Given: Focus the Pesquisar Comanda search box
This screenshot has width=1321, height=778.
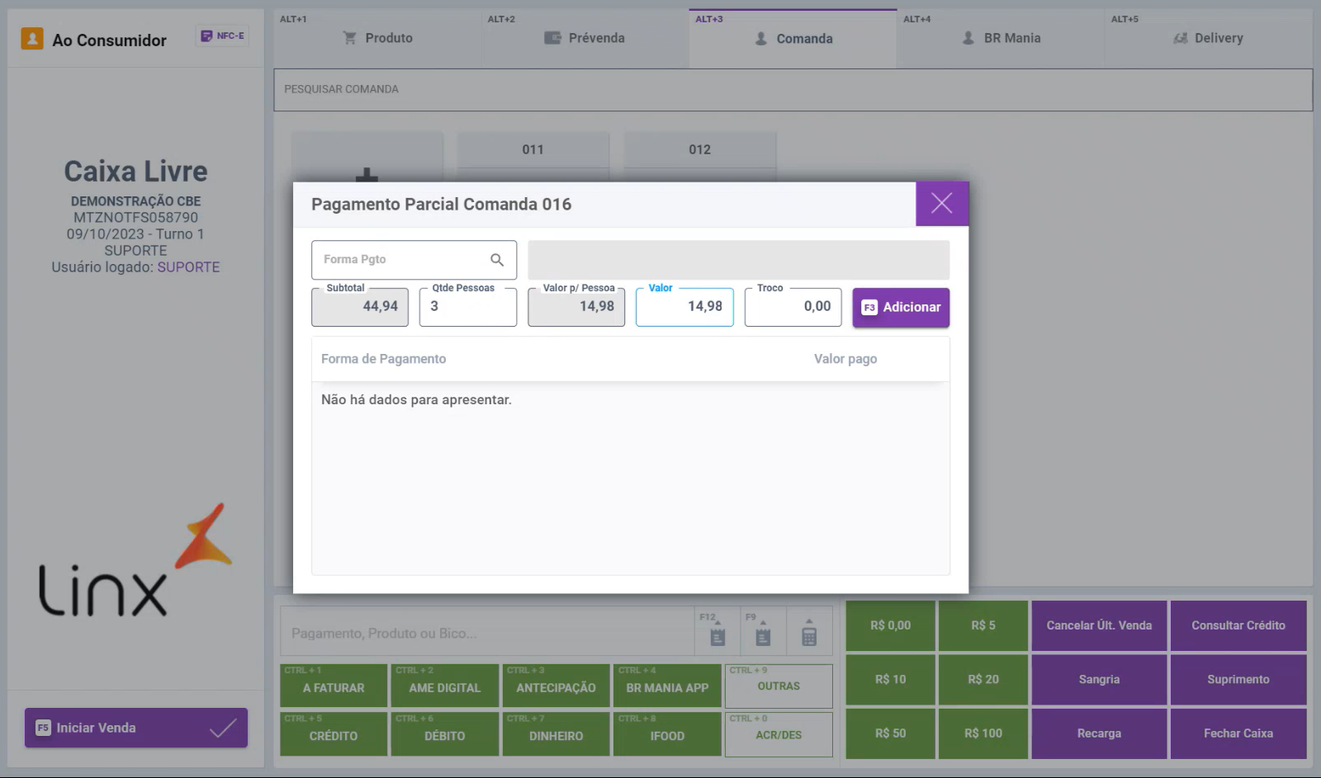Looking at the screenshot, I should click(793, 89).
